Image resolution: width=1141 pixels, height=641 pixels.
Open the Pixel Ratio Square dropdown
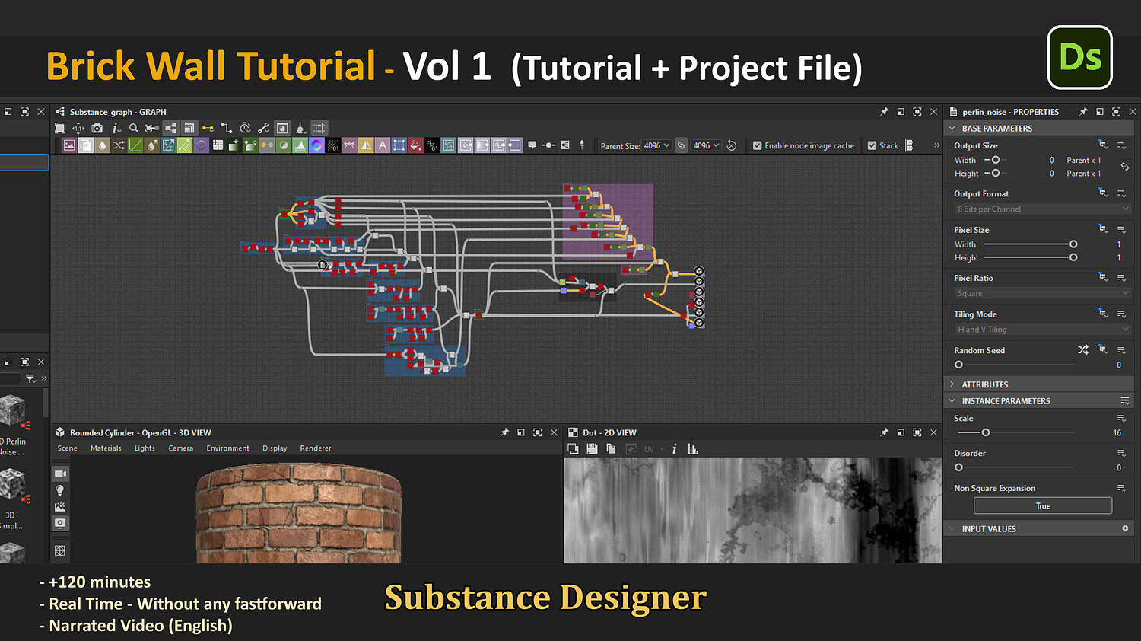[x=1043, y=293]
